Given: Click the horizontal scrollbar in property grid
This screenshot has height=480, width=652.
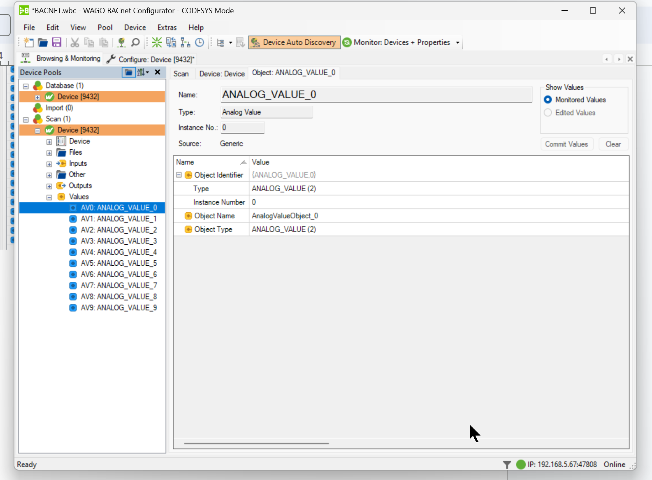Looking at the screenshot, I should coord(256,443).
